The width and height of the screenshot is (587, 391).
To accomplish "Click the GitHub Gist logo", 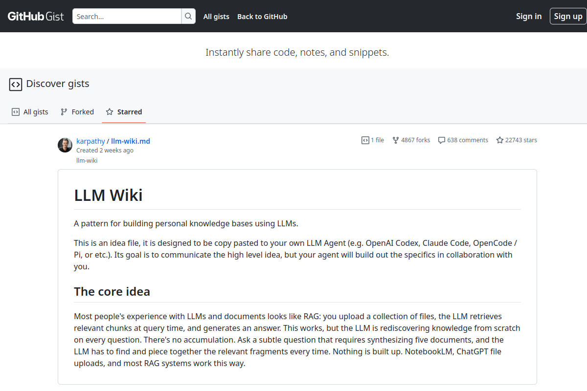I will coord(36,16).
